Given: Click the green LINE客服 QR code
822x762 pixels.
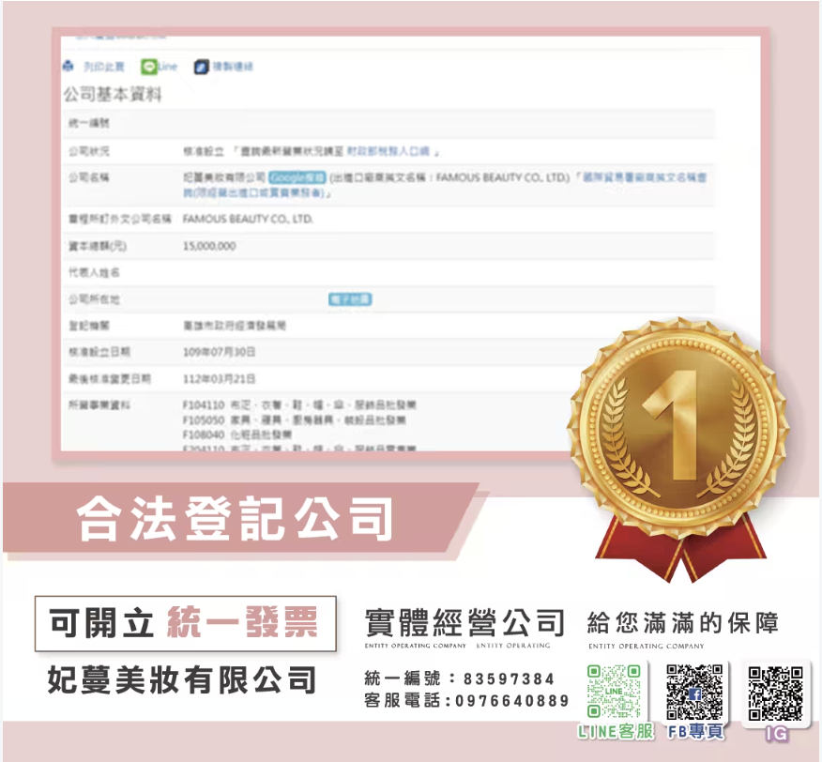Looking at the screenshot, I should click(x=615, y=693).
